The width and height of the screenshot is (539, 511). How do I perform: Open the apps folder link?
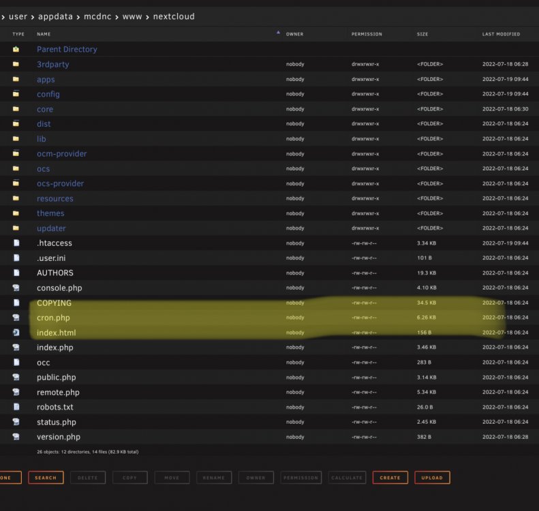[x=46, y=80]
